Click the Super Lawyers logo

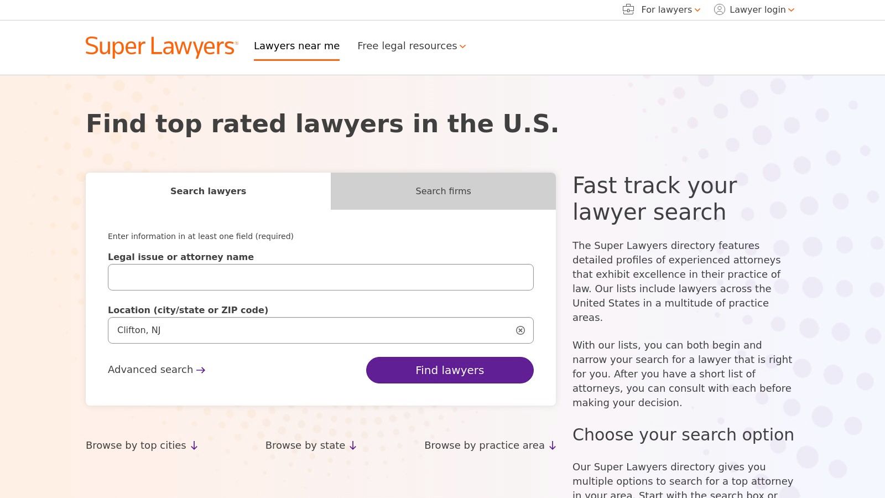point(162,47)
